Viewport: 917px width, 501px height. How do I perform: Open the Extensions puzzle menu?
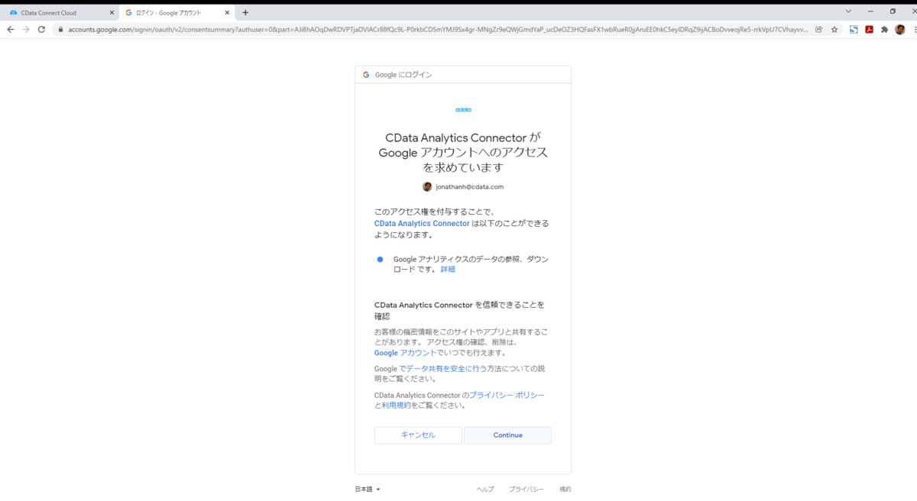pyautogui.click(x=884, y=29)
